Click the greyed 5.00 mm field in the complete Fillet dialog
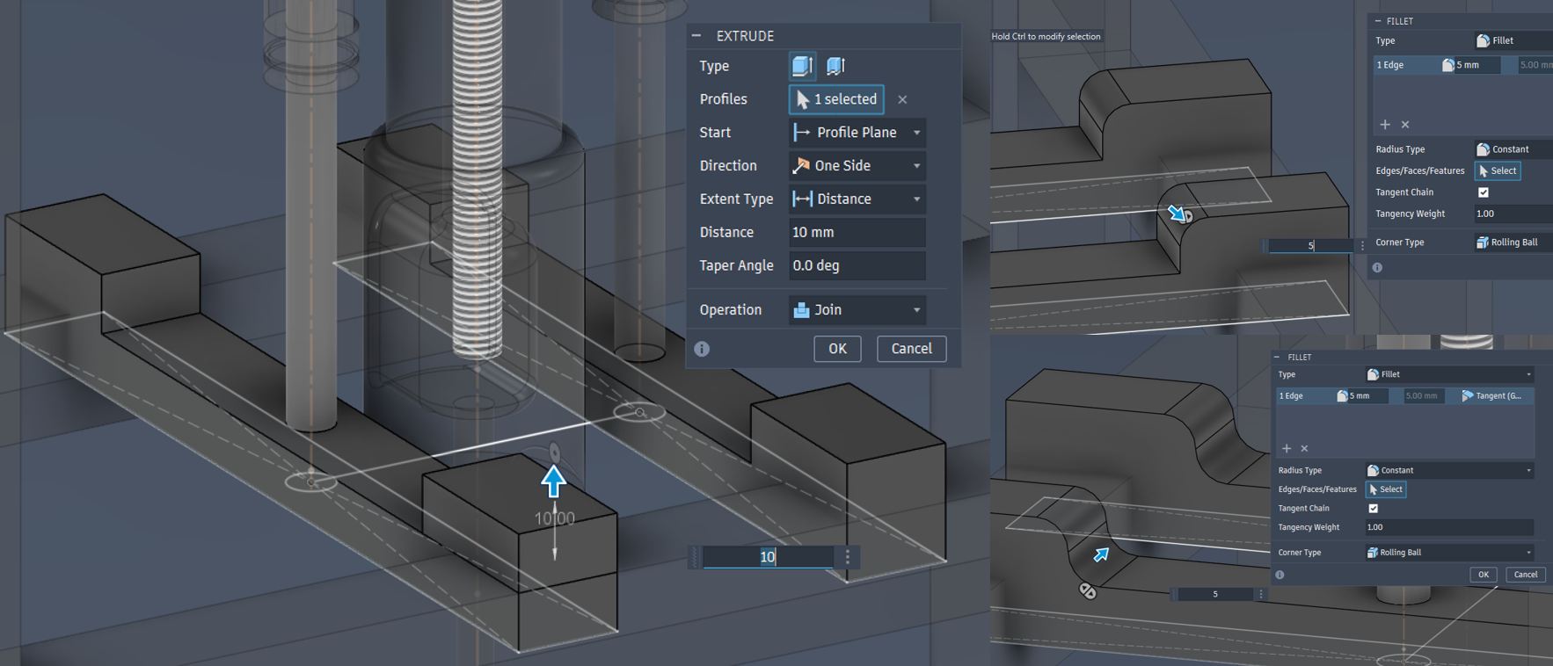 click(x=1425, y=396)
